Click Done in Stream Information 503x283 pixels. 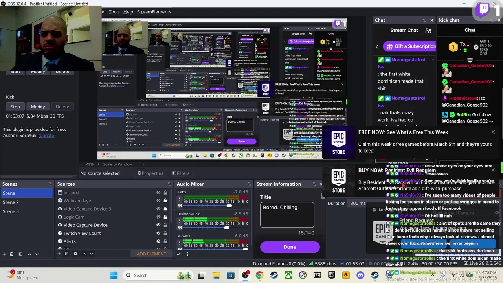pyautogui.click(x=290, y=247)
